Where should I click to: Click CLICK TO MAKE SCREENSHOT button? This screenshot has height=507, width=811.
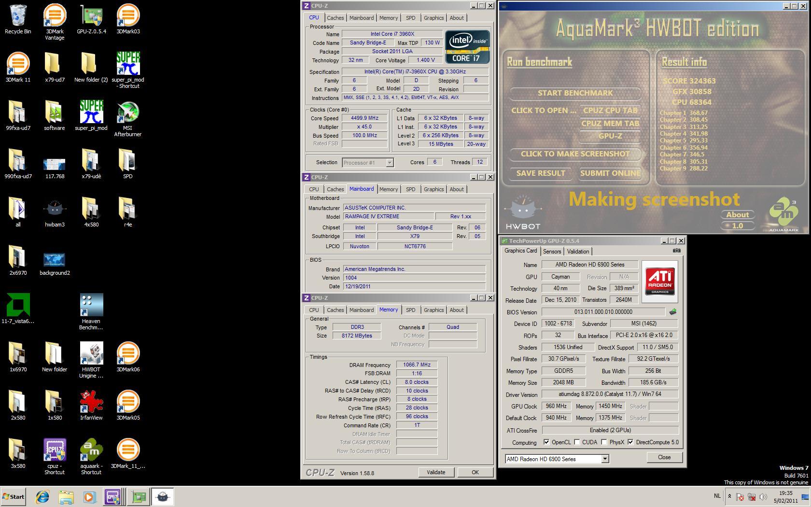point(575,154)
